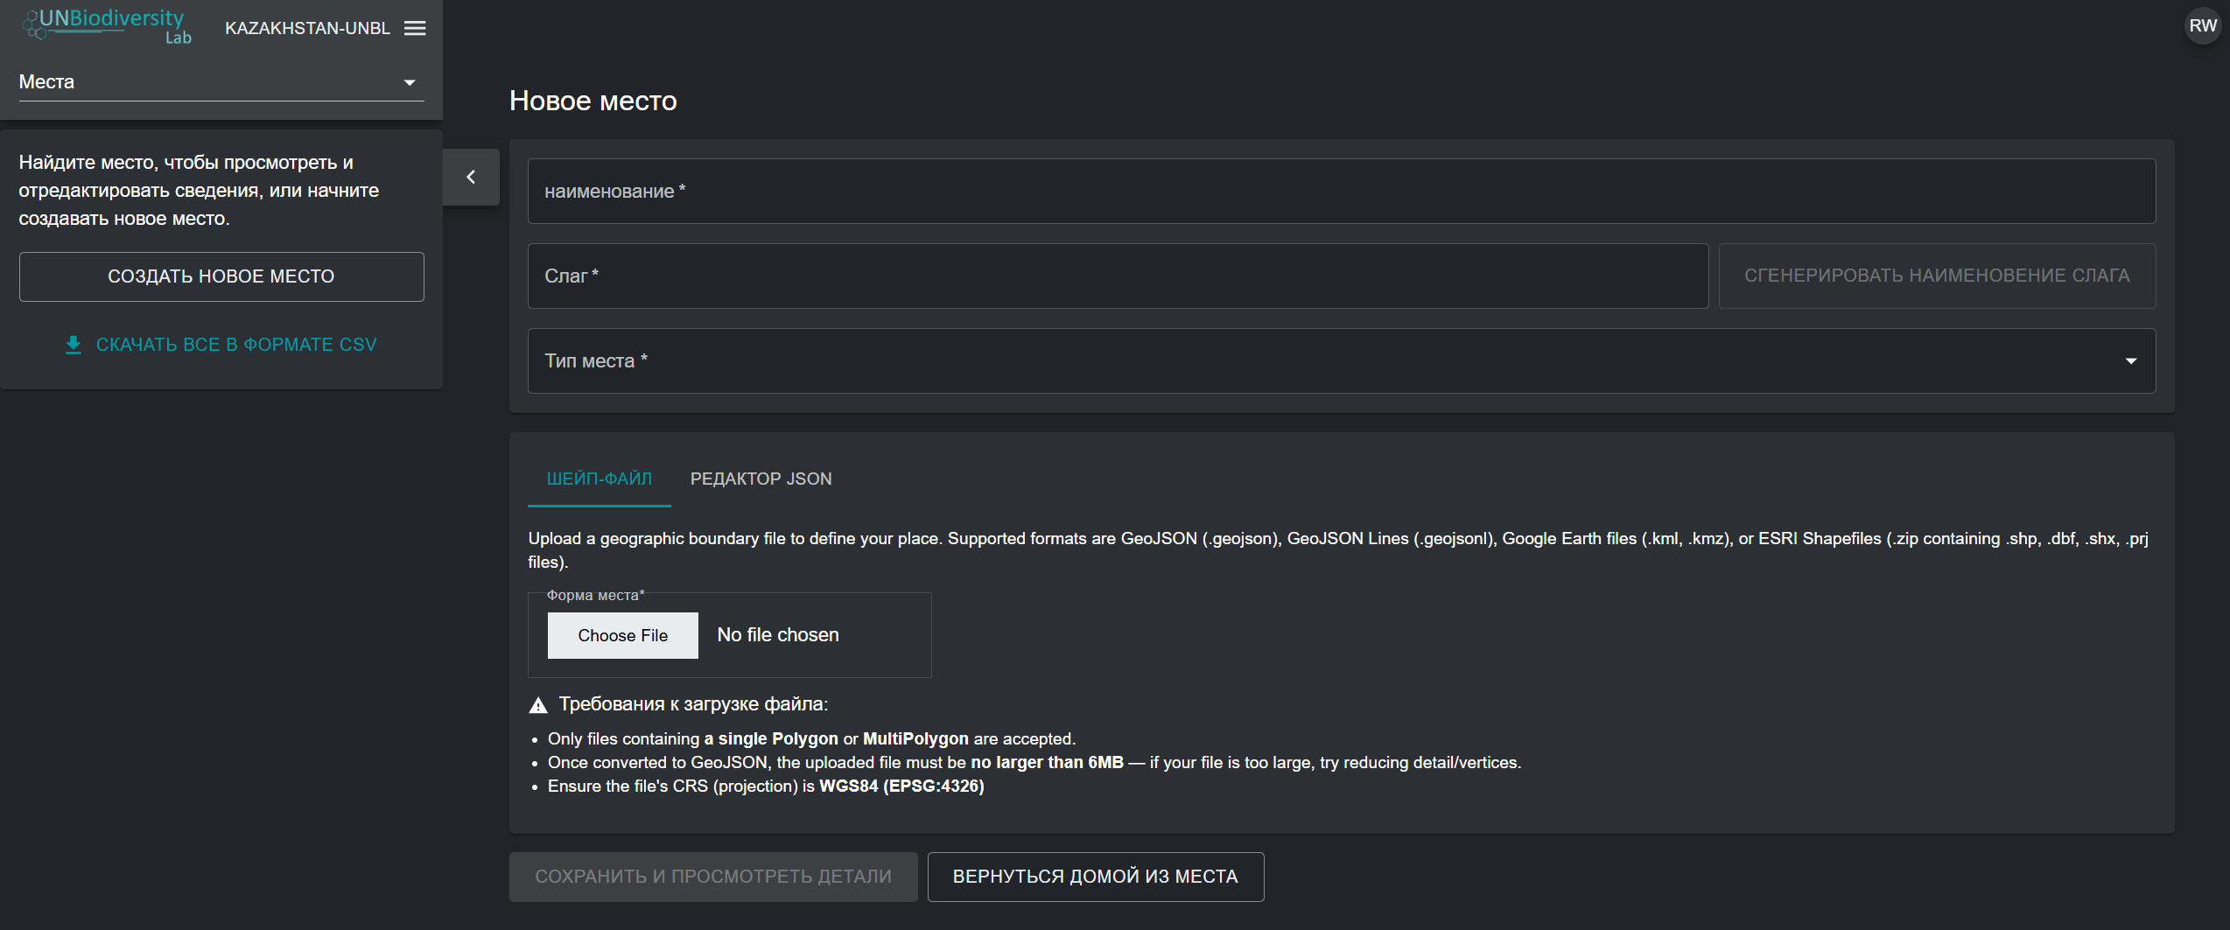This screenshot has width=2230, height=930.
Task: Click the UN Biodiversity Lab logo
Action: (108, 24)
